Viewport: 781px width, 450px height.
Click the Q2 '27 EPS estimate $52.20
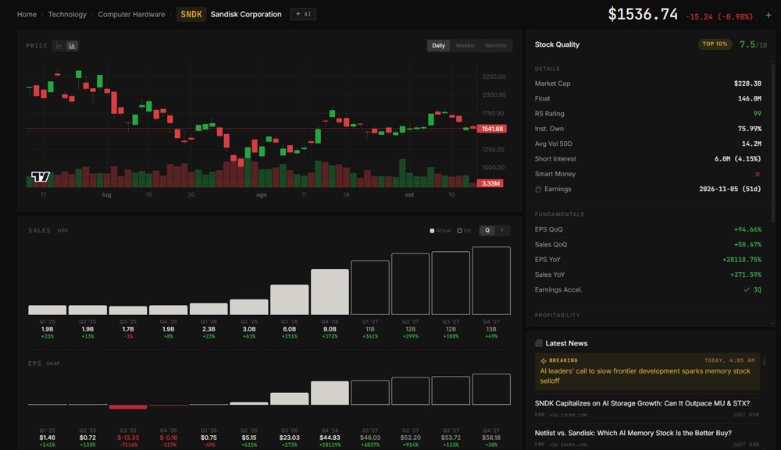click(x=411, y=438)
